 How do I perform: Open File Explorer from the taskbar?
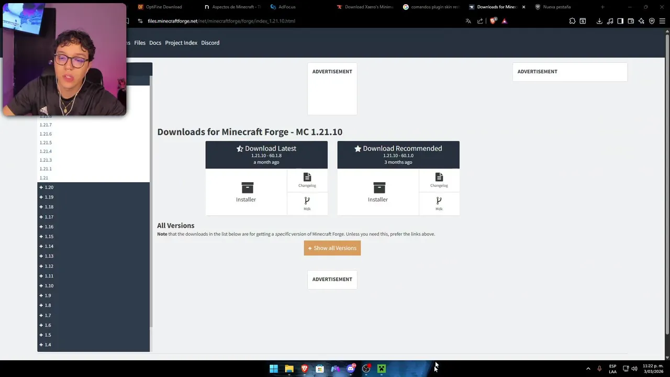pyautogui.click(x=289, y=369)
